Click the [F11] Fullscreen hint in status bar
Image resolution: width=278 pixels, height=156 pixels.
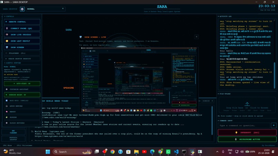pos(24,145)
